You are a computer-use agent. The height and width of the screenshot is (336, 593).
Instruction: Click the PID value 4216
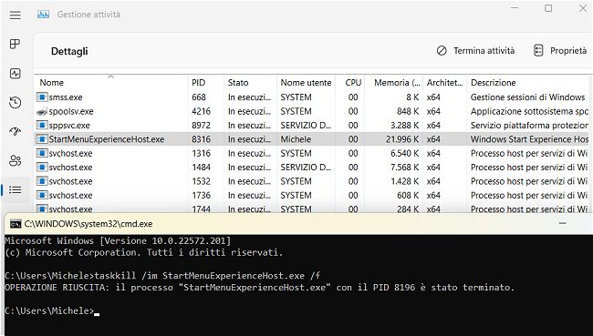201,111
